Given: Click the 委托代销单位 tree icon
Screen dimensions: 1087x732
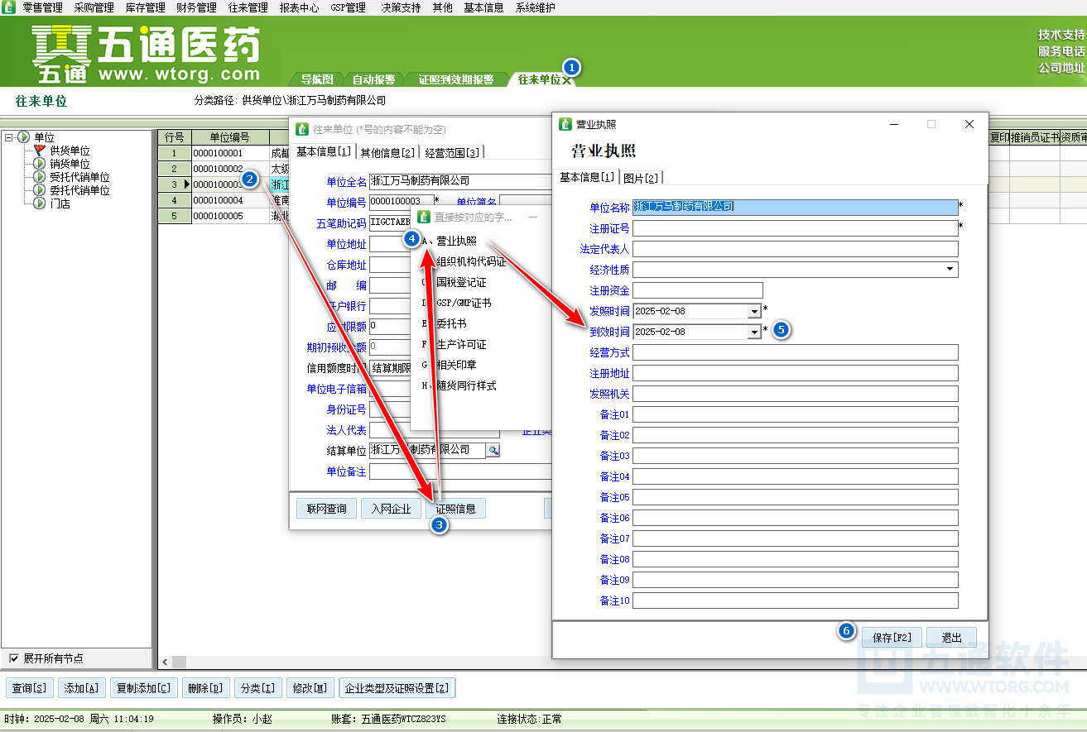Looking at the screenshot, I should pos(40,190).
